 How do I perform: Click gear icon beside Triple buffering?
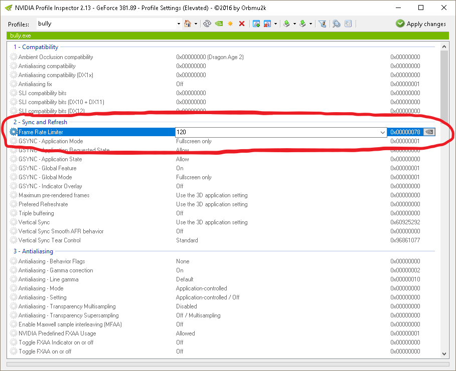[x=14, y=213]
